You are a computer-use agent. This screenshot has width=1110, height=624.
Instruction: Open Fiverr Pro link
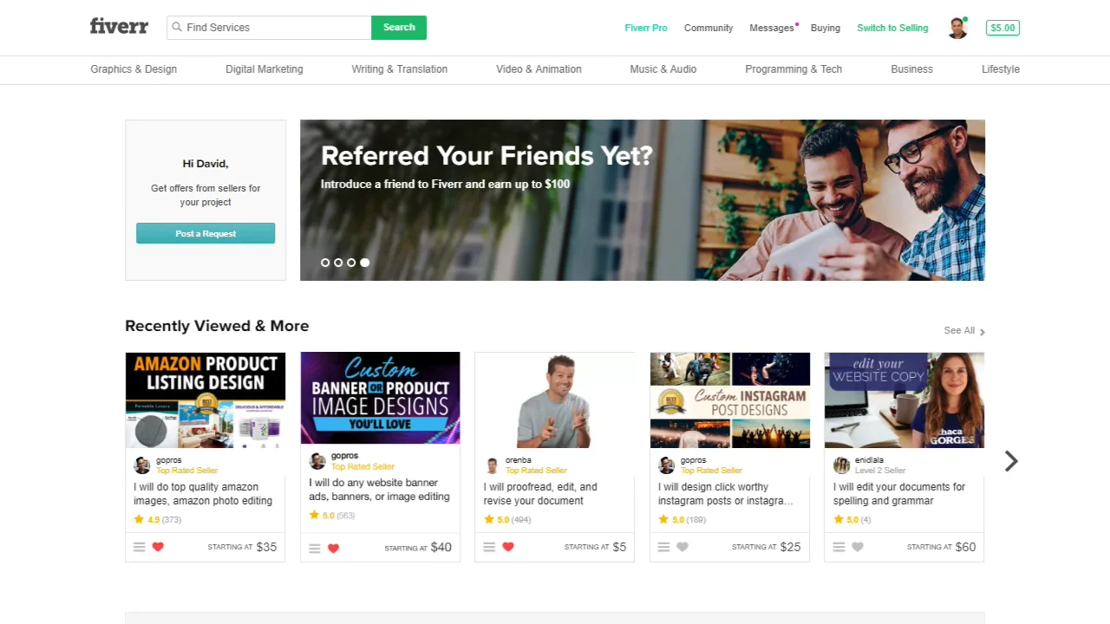646,28
